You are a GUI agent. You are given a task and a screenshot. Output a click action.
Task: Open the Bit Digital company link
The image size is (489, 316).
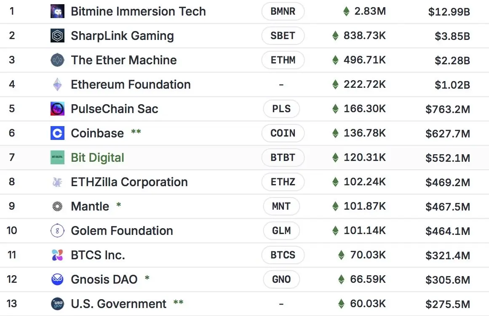pyautogui.click(x=97, y=158)
